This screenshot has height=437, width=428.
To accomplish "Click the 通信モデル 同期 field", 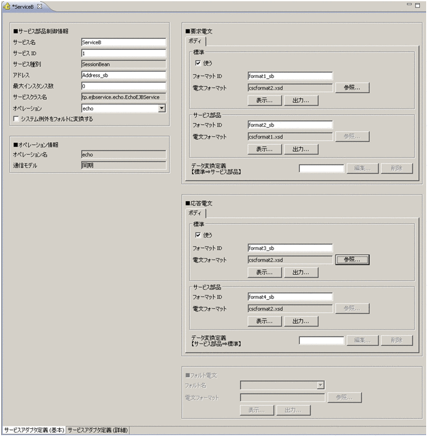I will (x=124, y=165).
